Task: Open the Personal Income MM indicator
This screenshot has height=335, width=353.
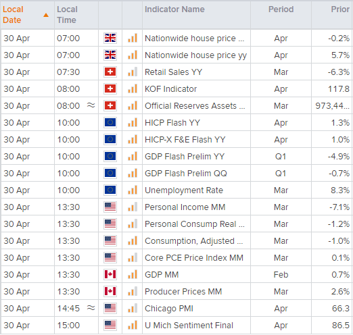Action: click(185, 207)
